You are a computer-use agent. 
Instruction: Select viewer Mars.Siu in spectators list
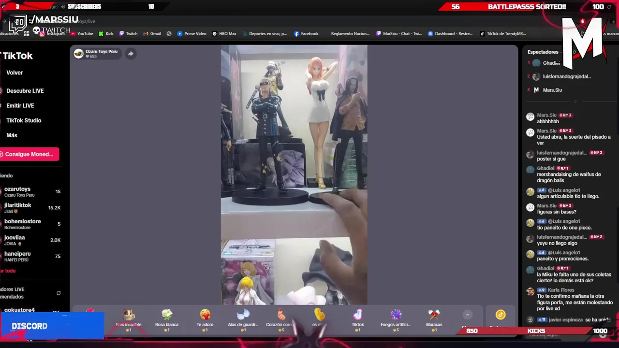pyautogui.click(x=552, y=90)
